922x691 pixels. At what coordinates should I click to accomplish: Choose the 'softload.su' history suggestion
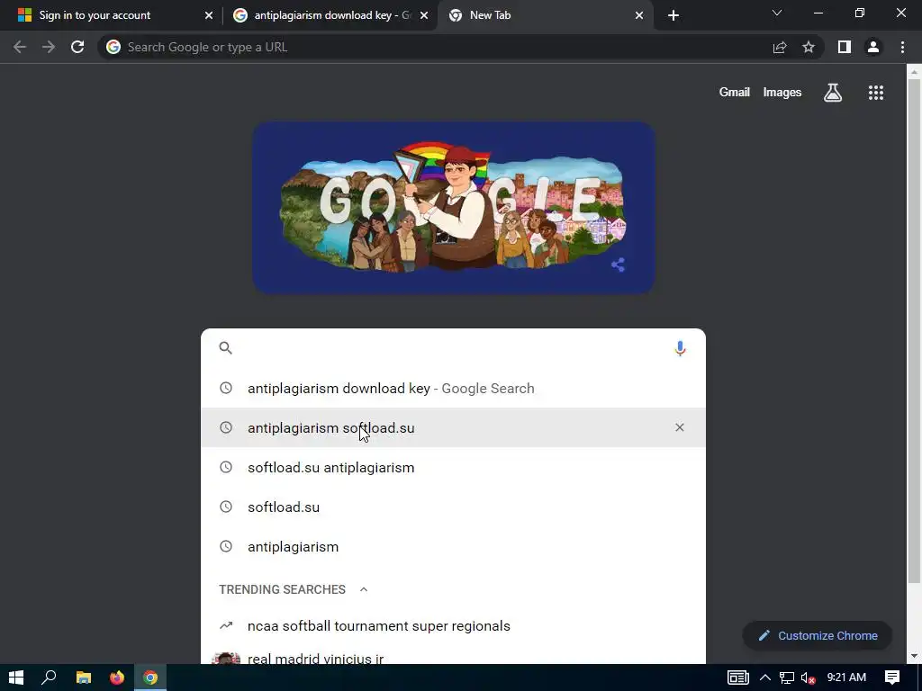pos(454,507)
